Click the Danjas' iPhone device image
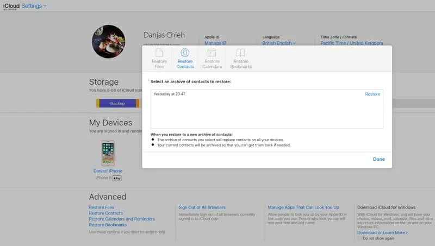The height and width of the screenshot is (246, 435). click(x=108, y=153)
